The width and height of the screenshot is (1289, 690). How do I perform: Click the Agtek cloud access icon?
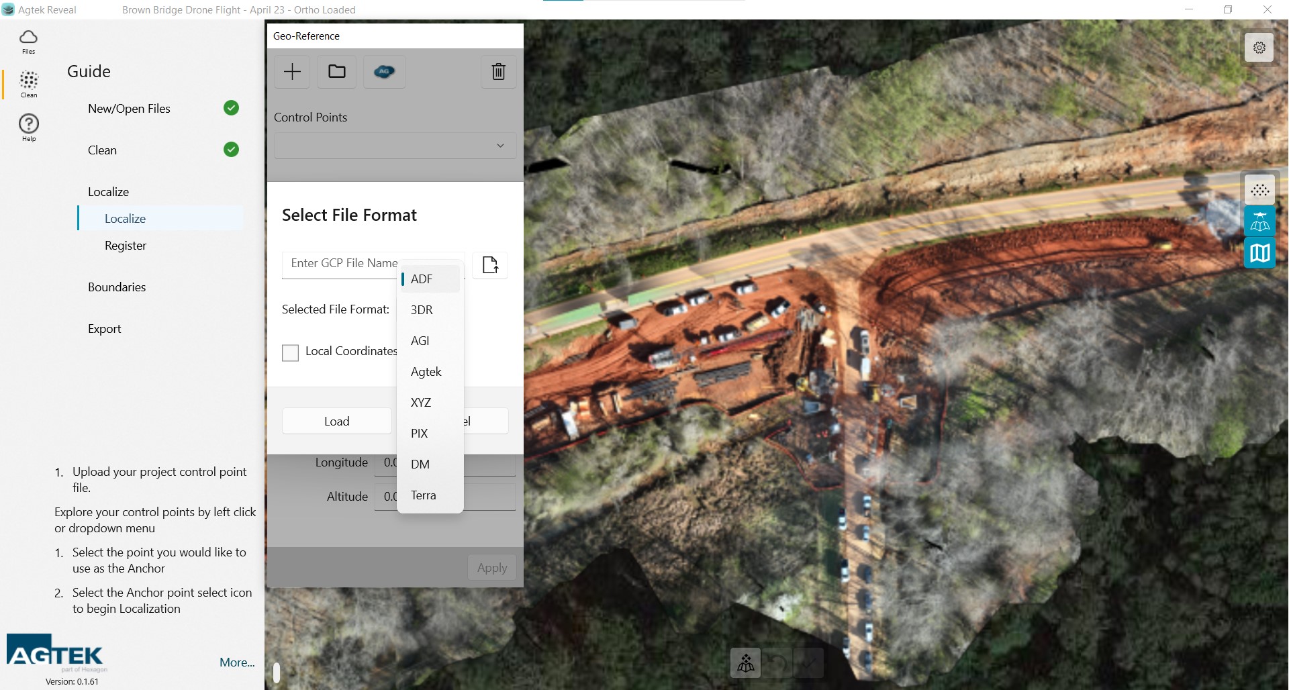(384, 72)
